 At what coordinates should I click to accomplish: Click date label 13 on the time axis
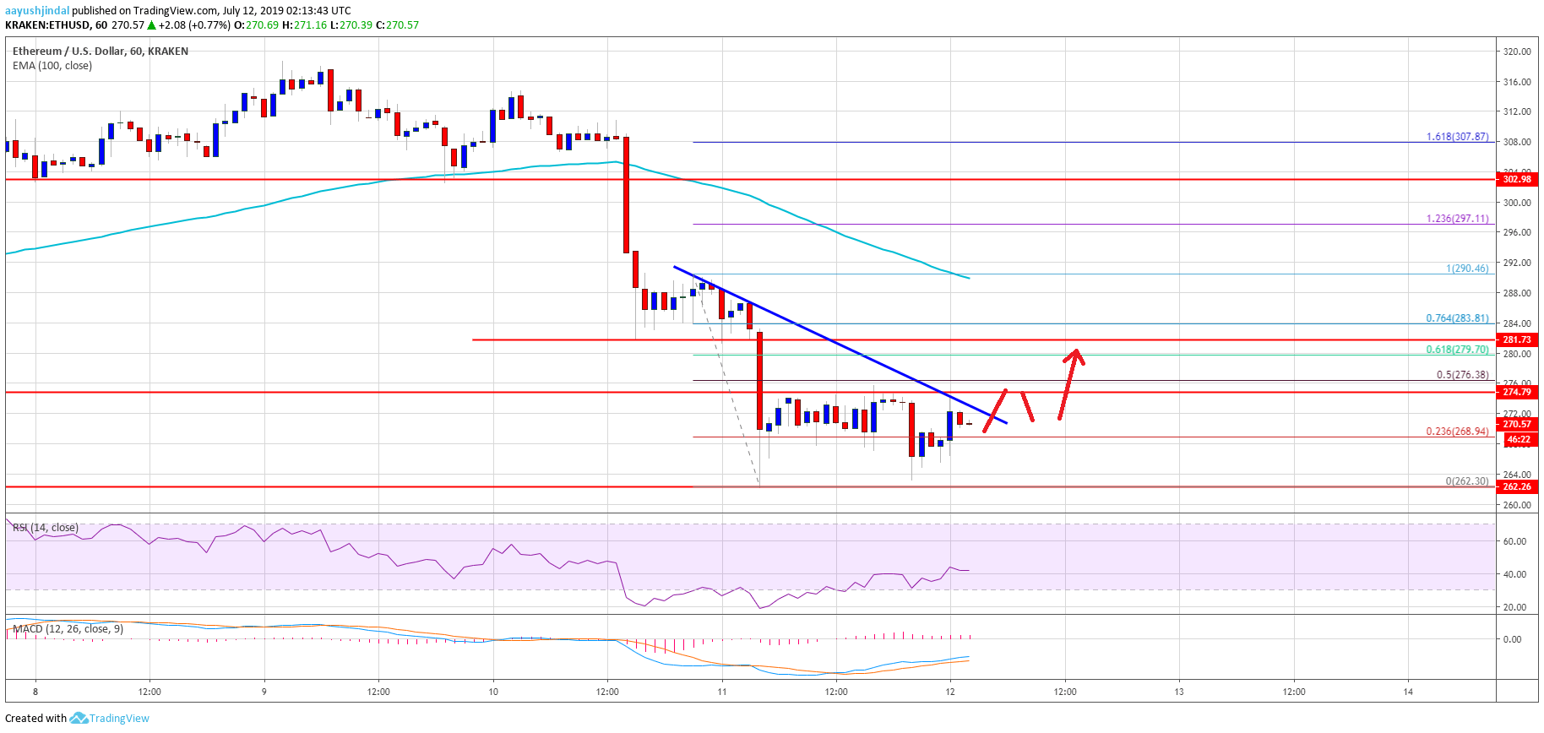(x=1179, y=692)
